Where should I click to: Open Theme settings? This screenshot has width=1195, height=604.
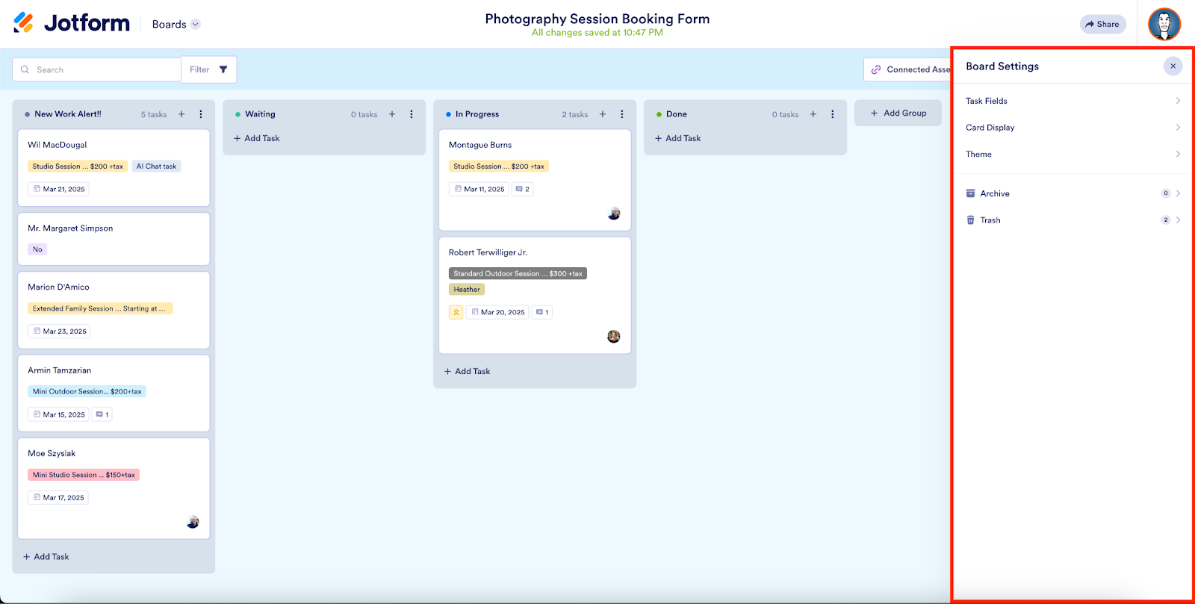[x=1072, y=155]
